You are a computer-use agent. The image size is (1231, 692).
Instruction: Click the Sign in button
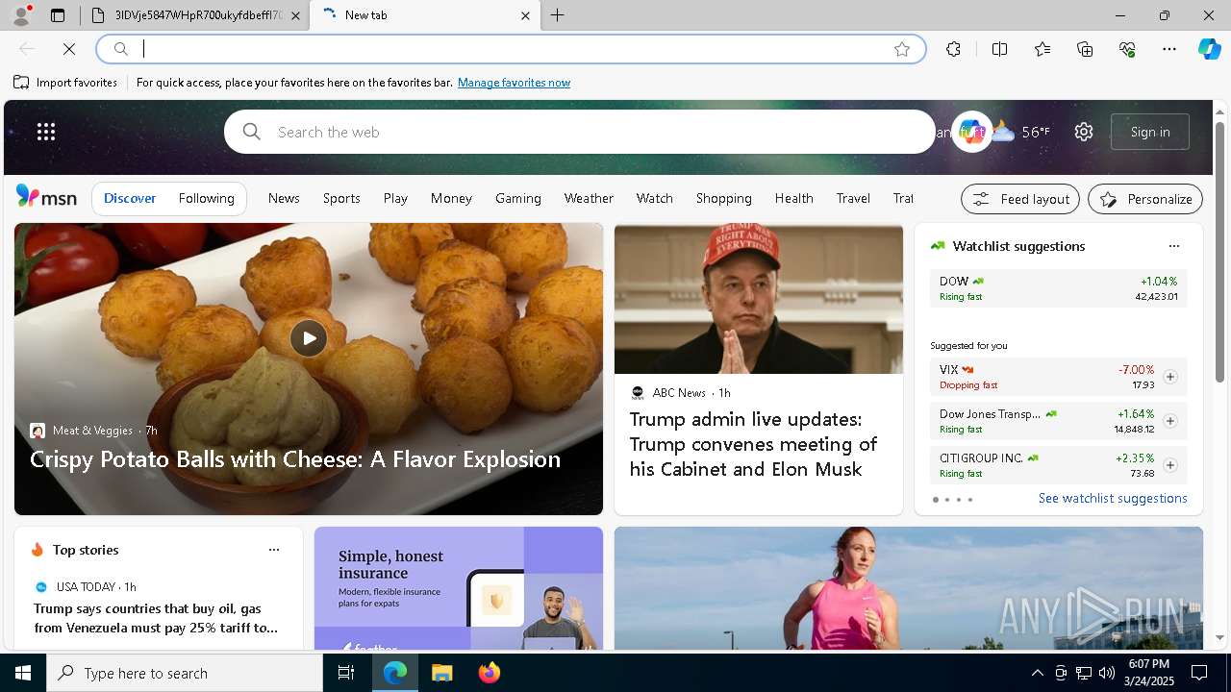click(1150, 132)
